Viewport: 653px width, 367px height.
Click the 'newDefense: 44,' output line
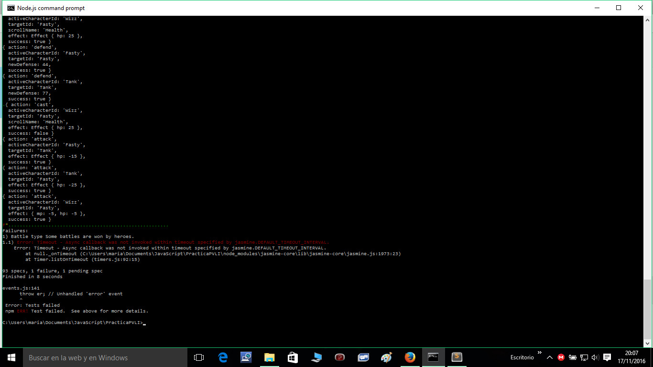click(29, 65)
